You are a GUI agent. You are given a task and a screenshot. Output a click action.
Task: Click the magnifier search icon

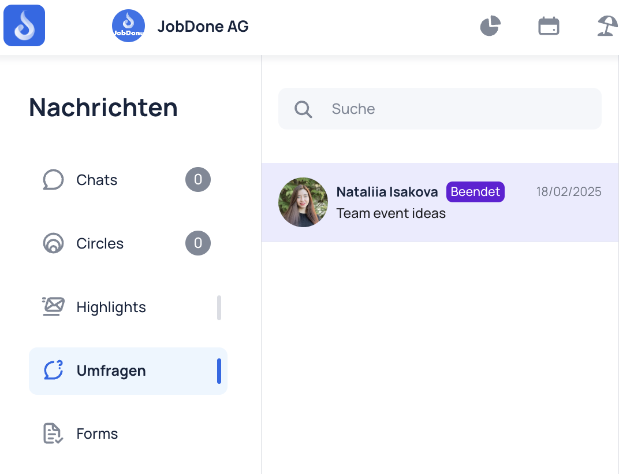pos(303,109)
